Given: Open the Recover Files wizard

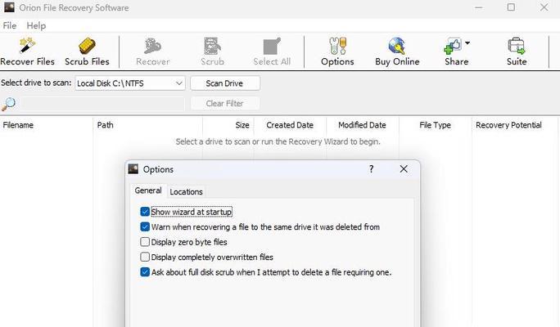Looking at the screenshot, I should pyautogui.click(x=27, y=52).
